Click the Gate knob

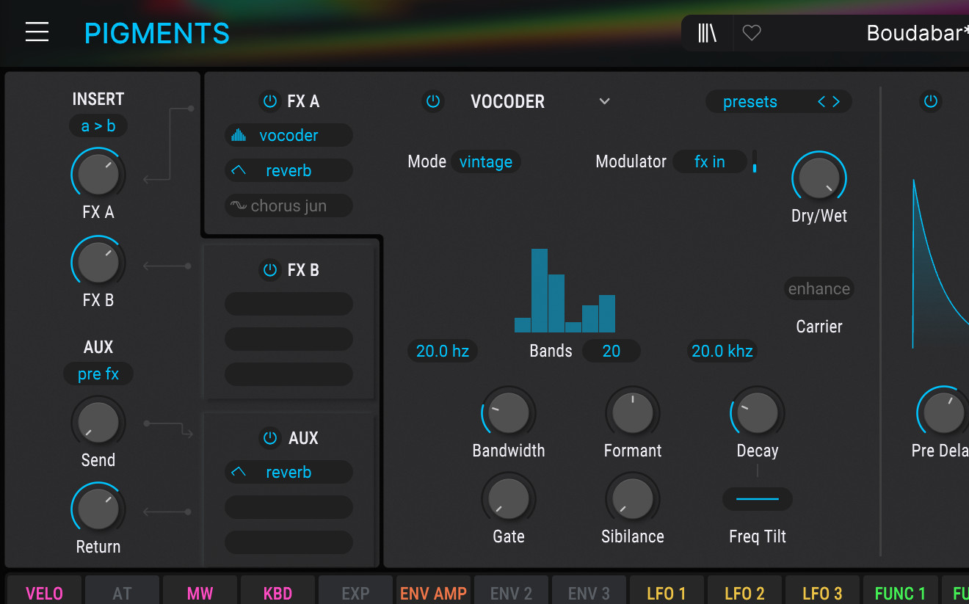(509, 499)
